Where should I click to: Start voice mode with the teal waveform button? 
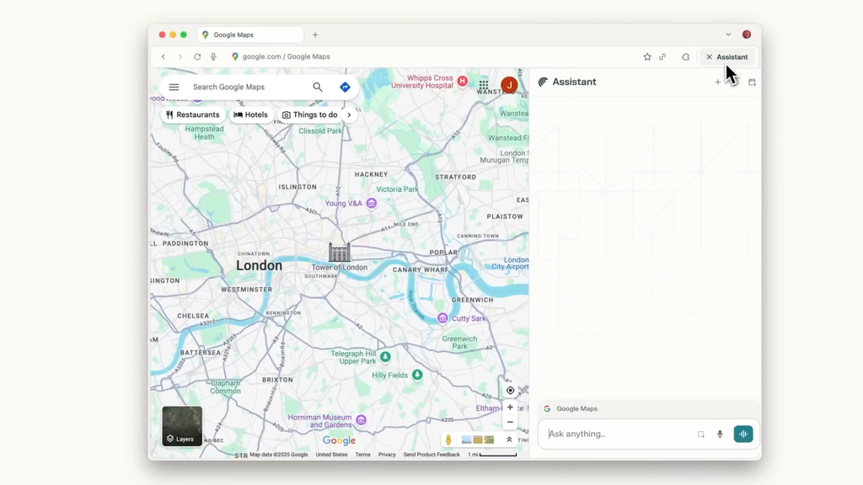[x=743, y=434]
